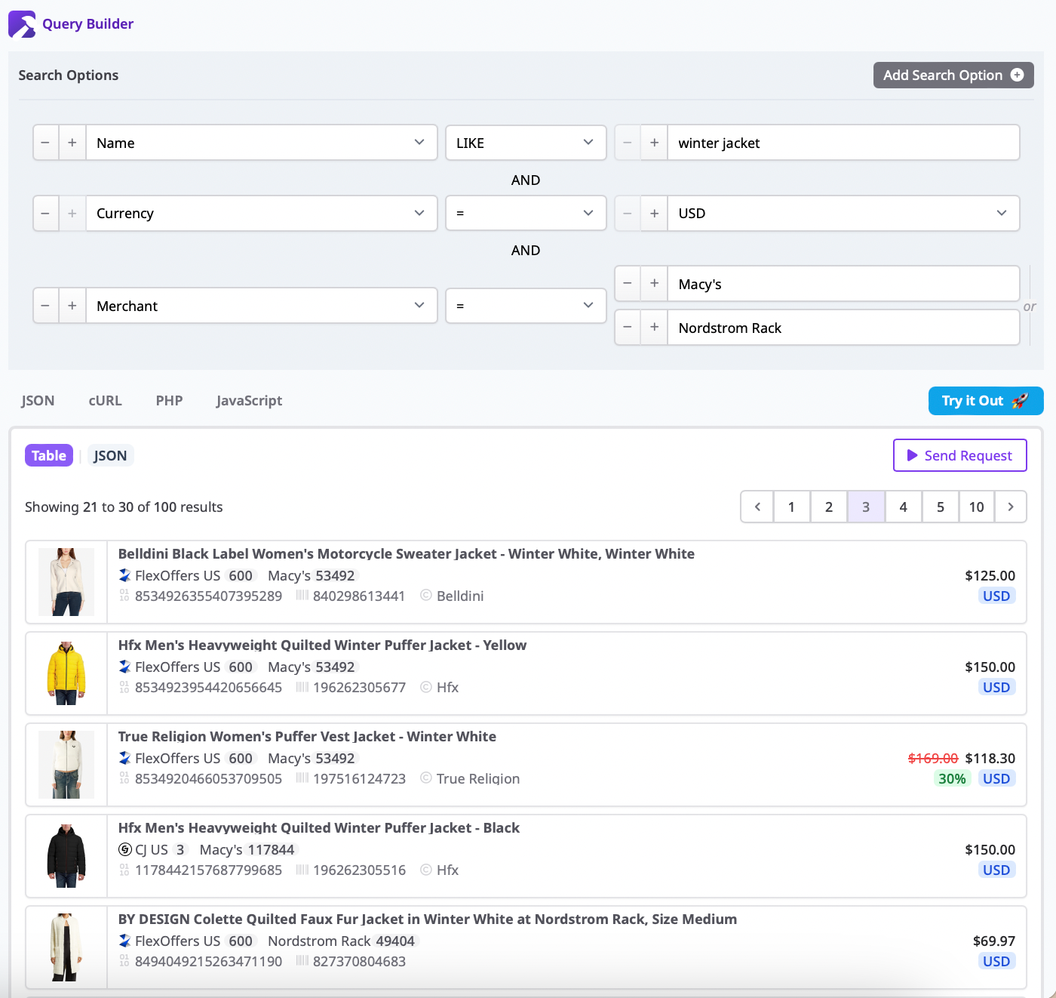Go to results page 10
This screenshot has width=1056, height=998.
pos(977,507)
